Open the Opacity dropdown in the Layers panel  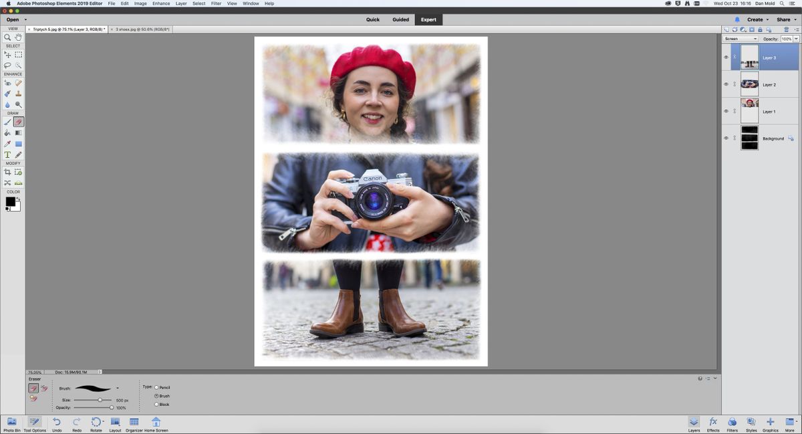795,39
